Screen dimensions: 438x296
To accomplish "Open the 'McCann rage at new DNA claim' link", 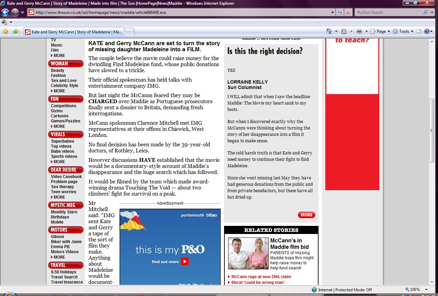I will pos(261,277).
